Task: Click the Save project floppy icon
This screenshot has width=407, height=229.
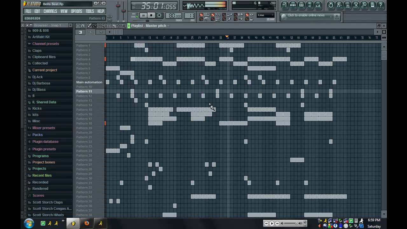Action: click(348, 5)
